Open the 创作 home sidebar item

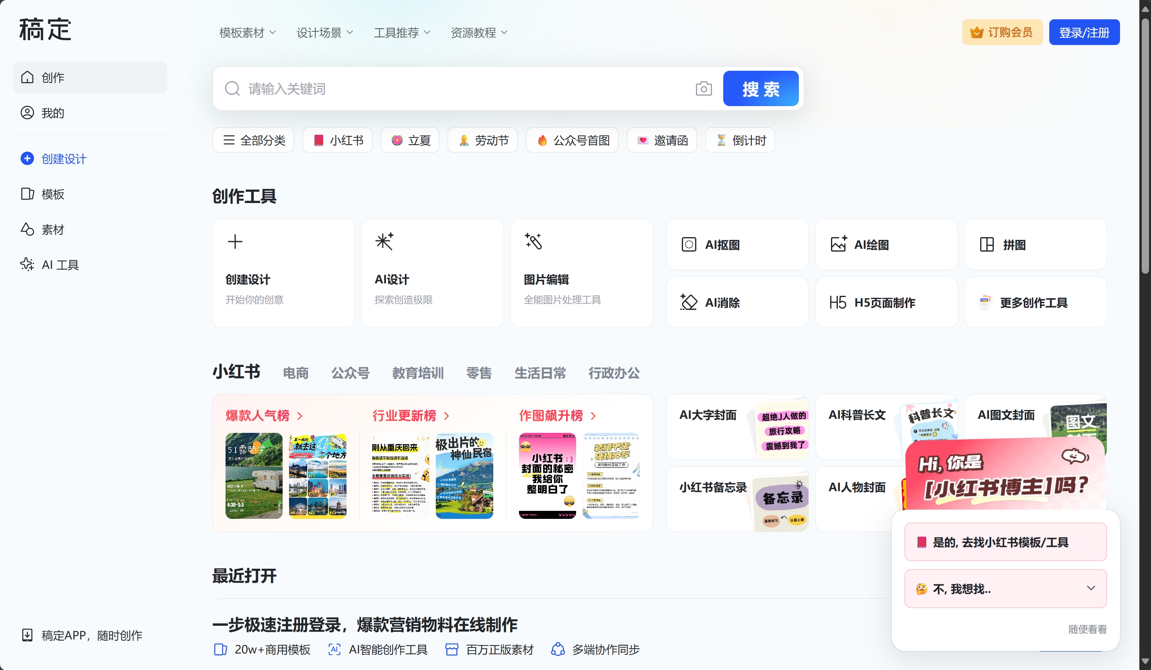pyautogui.click(x=90, y=77)
